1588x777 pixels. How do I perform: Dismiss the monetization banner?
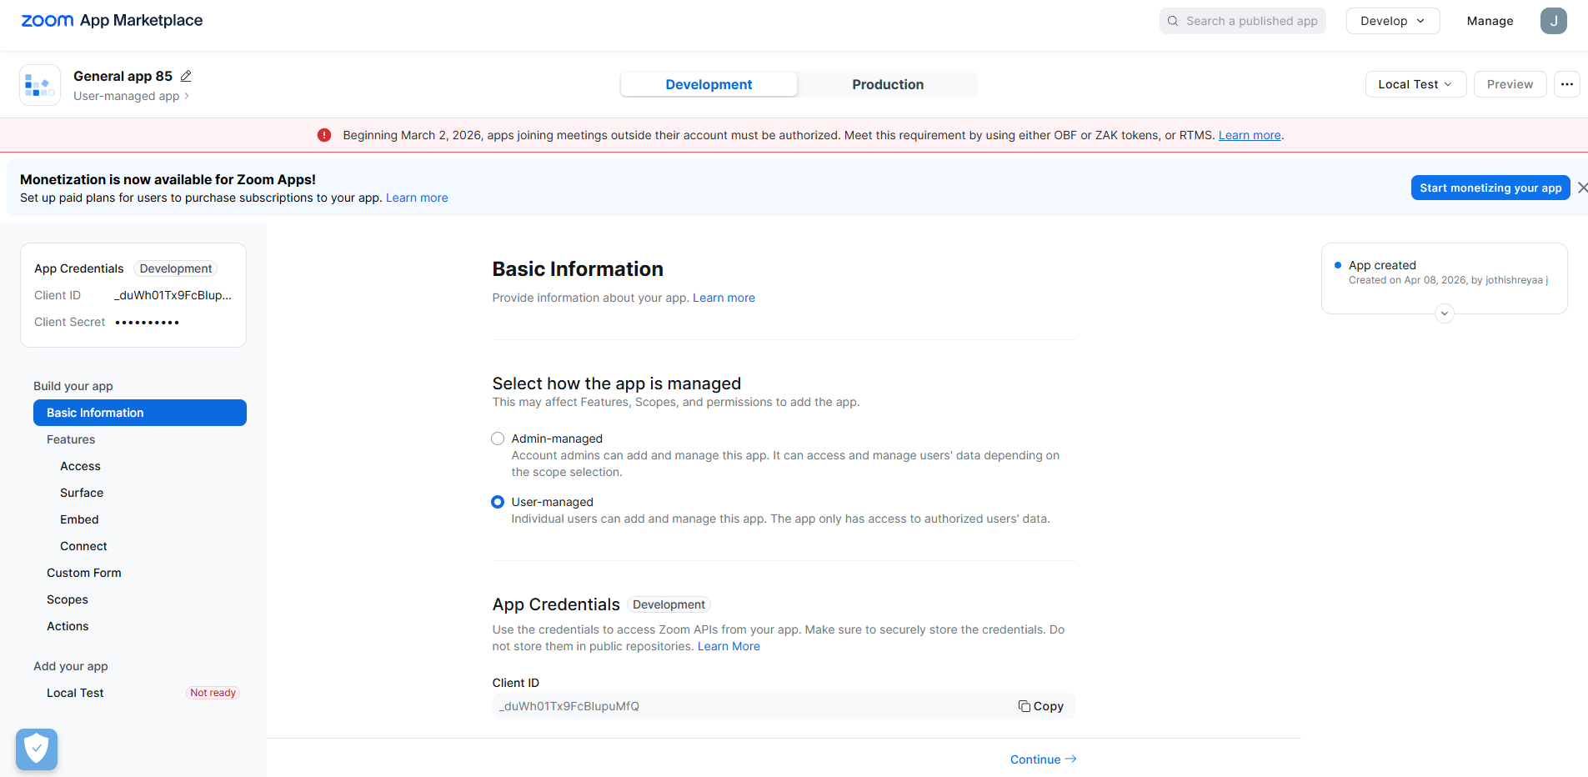(1582, 188)
